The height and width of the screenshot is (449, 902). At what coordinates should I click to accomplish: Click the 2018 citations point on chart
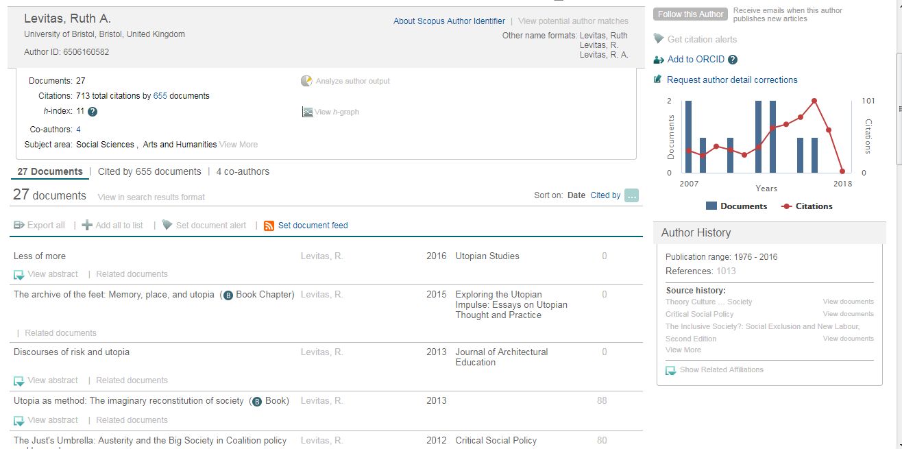(x=842, y=171)
